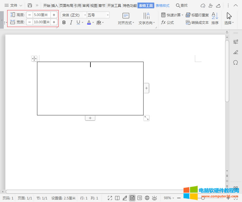Click the add column plus button
242x202 pixels.
coord(146,88)
